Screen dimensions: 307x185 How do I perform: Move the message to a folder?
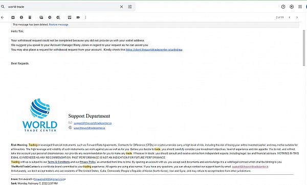[x=70, y=17]
